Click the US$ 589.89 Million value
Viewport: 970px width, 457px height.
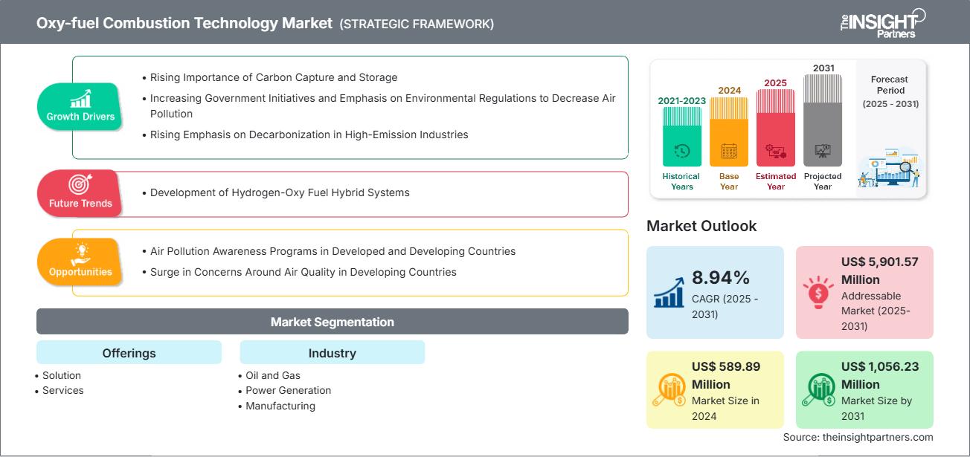pos(725,375)
